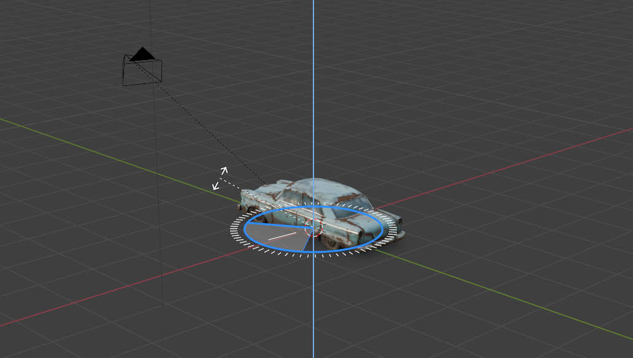Click the thin vertical line below the camera
The width and height of the screenshot is (633, 358).
(x=158, y=215)
